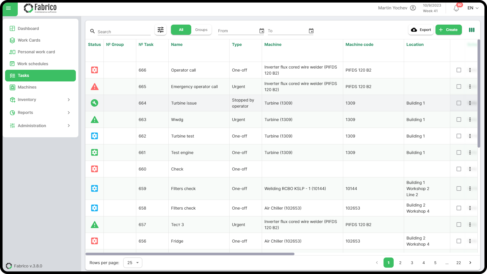Tick checkbox for Operator call row
This screenshot has width=487, height=274.
pyautogui.click(x=459, y=70)
